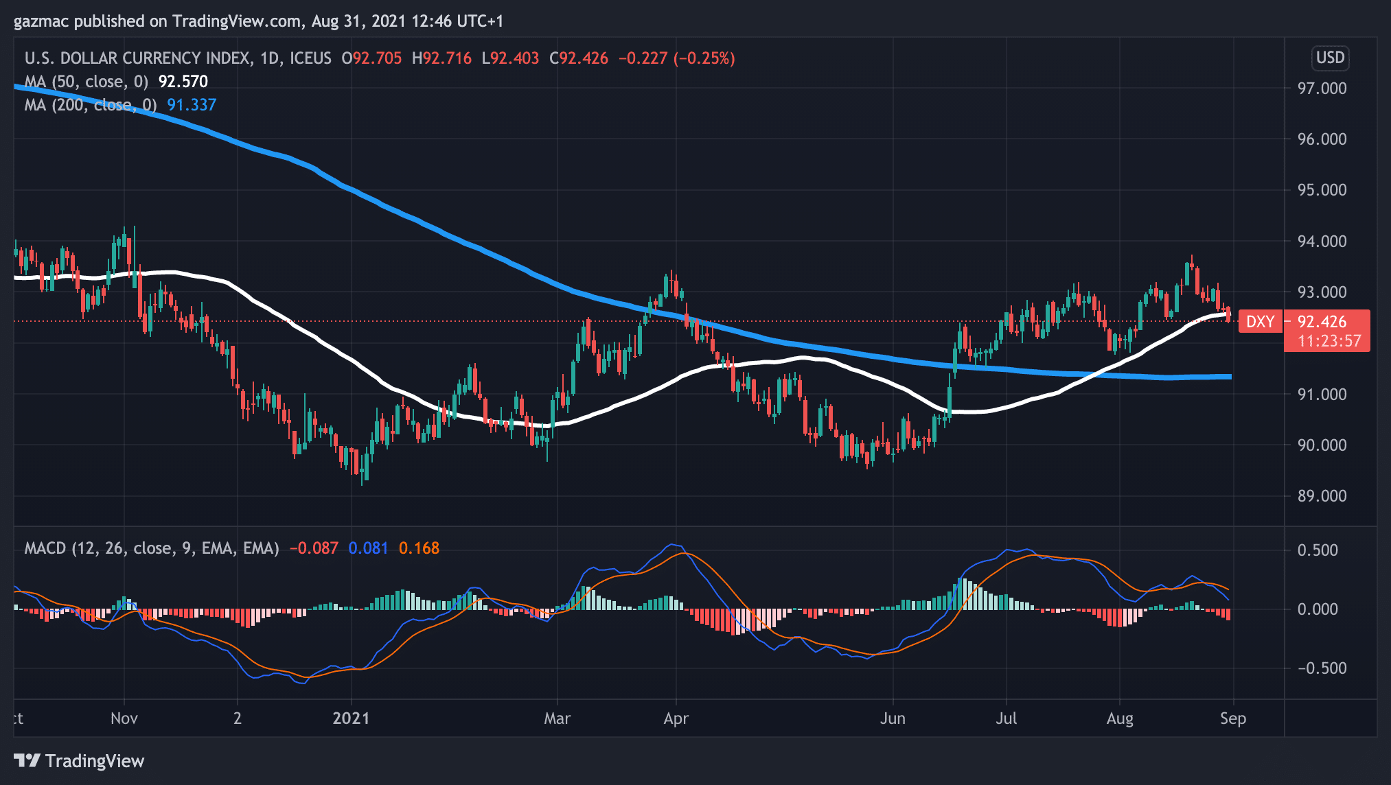Viewport: 1391px width, 785px height.
Task: Click the TradingView wordmark at bottom
Action: tap(95, 761)
